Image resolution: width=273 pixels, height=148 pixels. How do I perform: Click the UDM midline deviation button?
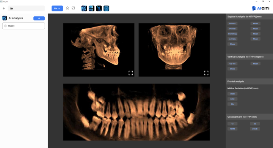click(x=232, y=94)
